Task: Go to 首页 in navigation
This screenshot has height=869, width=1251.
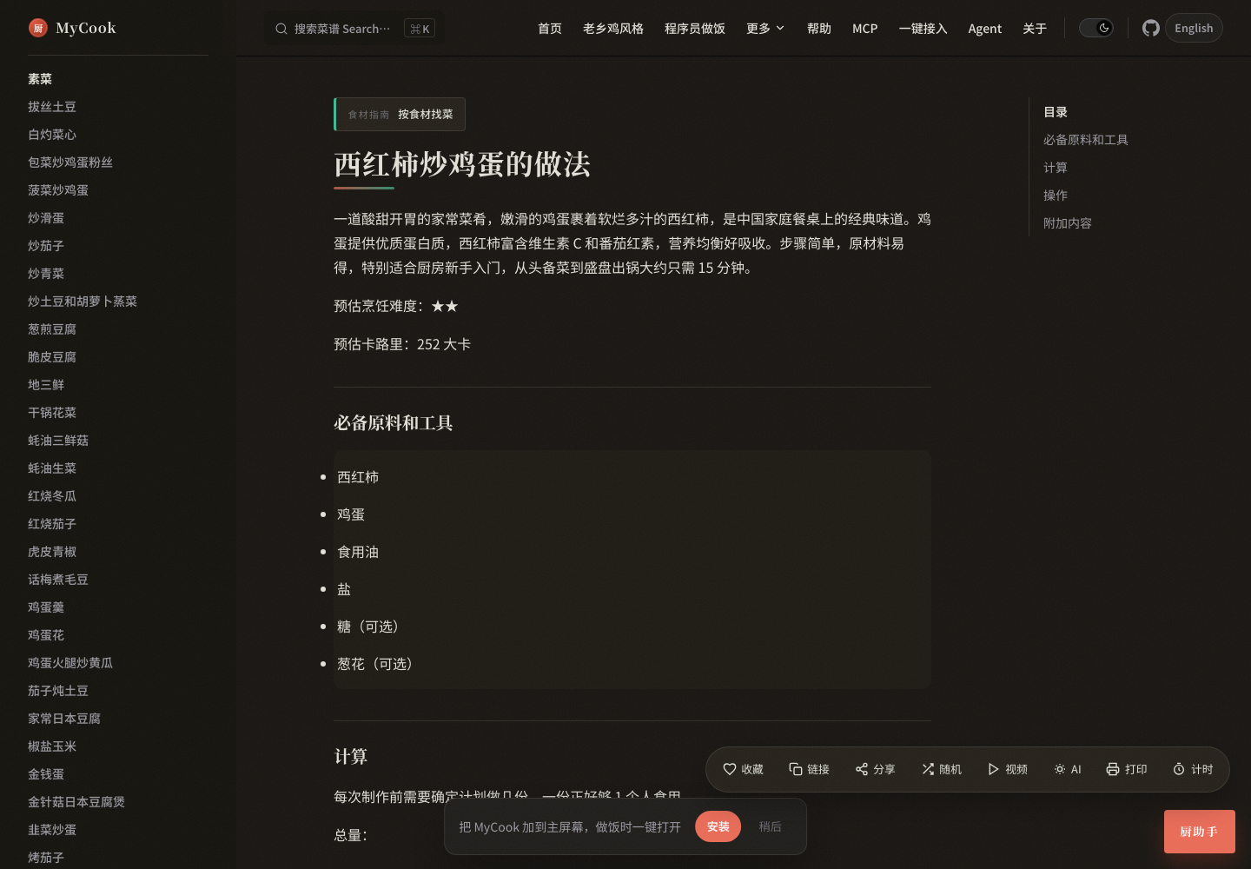Action: click(x=550, y=29)
